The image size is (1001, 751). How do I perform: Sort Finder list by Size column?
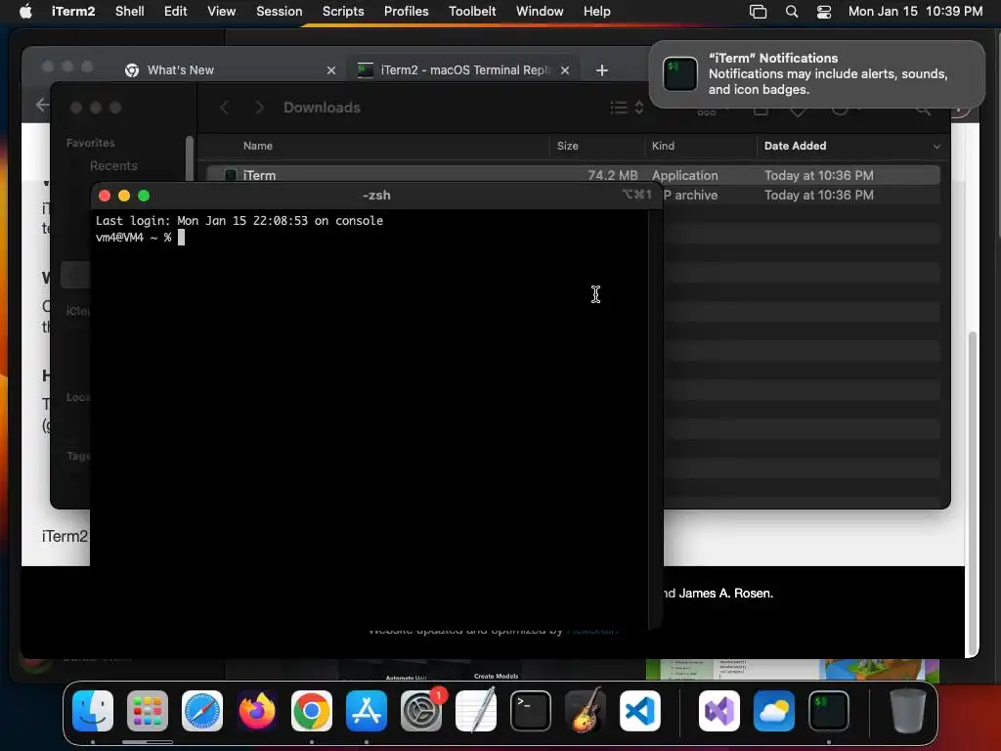click(x=567, y=147)
